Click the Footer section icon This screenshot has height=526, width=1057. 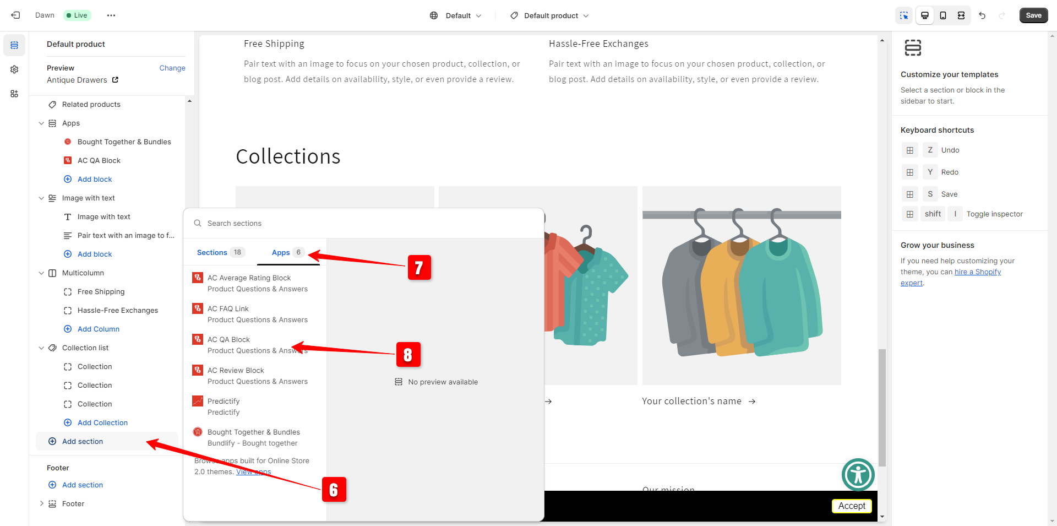coord(52,504)
